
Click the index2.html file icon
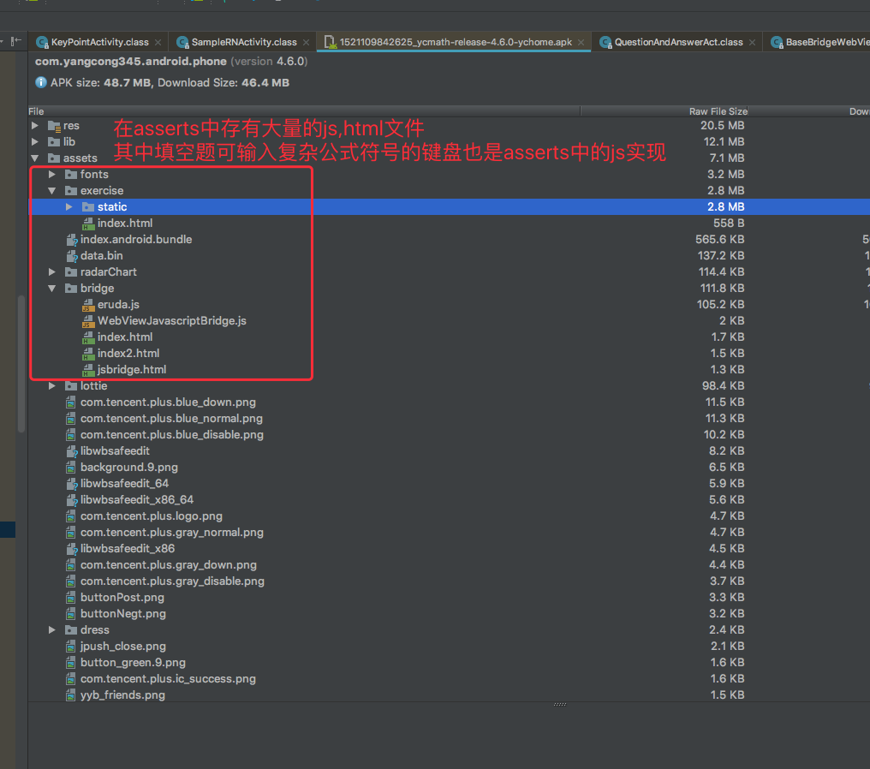(88, 354)
